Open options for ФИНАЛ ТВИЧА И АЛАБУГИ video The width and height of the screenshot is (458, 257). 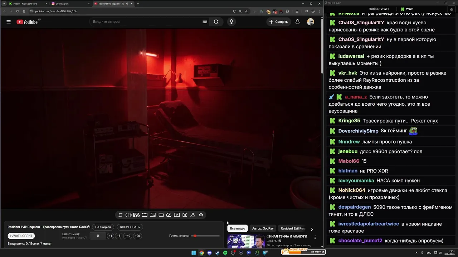tap(315, 237)
